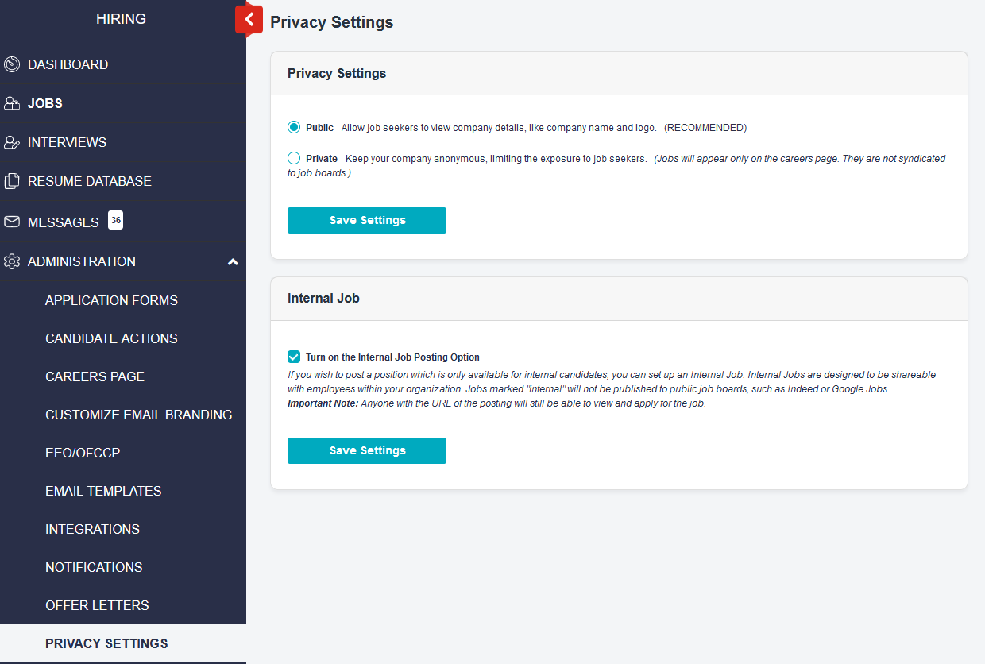Collapse the sidebar with the red arrow
Viewport: 985px width, 664px height.
[x=249, y=20]
